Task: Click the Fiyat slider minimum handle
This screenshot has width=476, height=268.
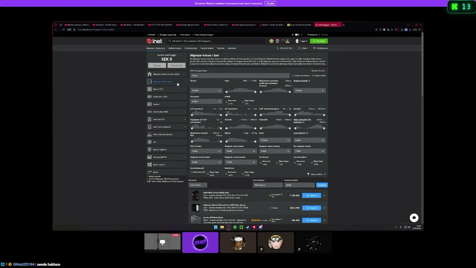Action: click(226, 92)
